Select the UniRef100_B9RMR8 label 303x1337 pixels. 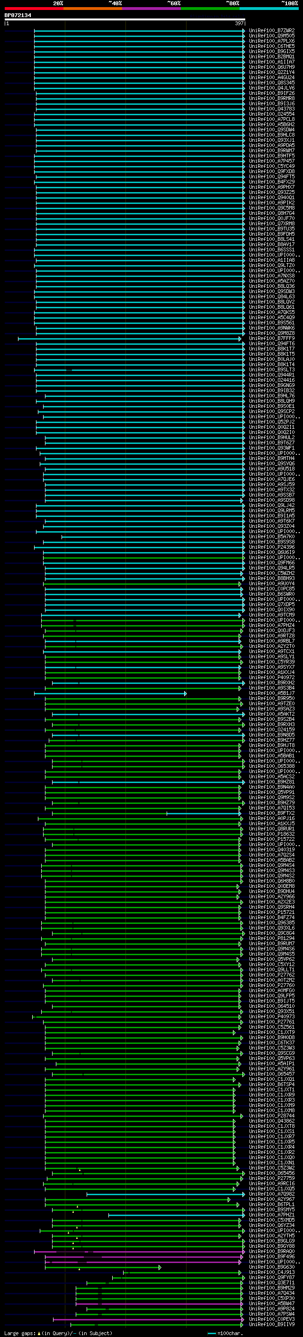point(272,98)
